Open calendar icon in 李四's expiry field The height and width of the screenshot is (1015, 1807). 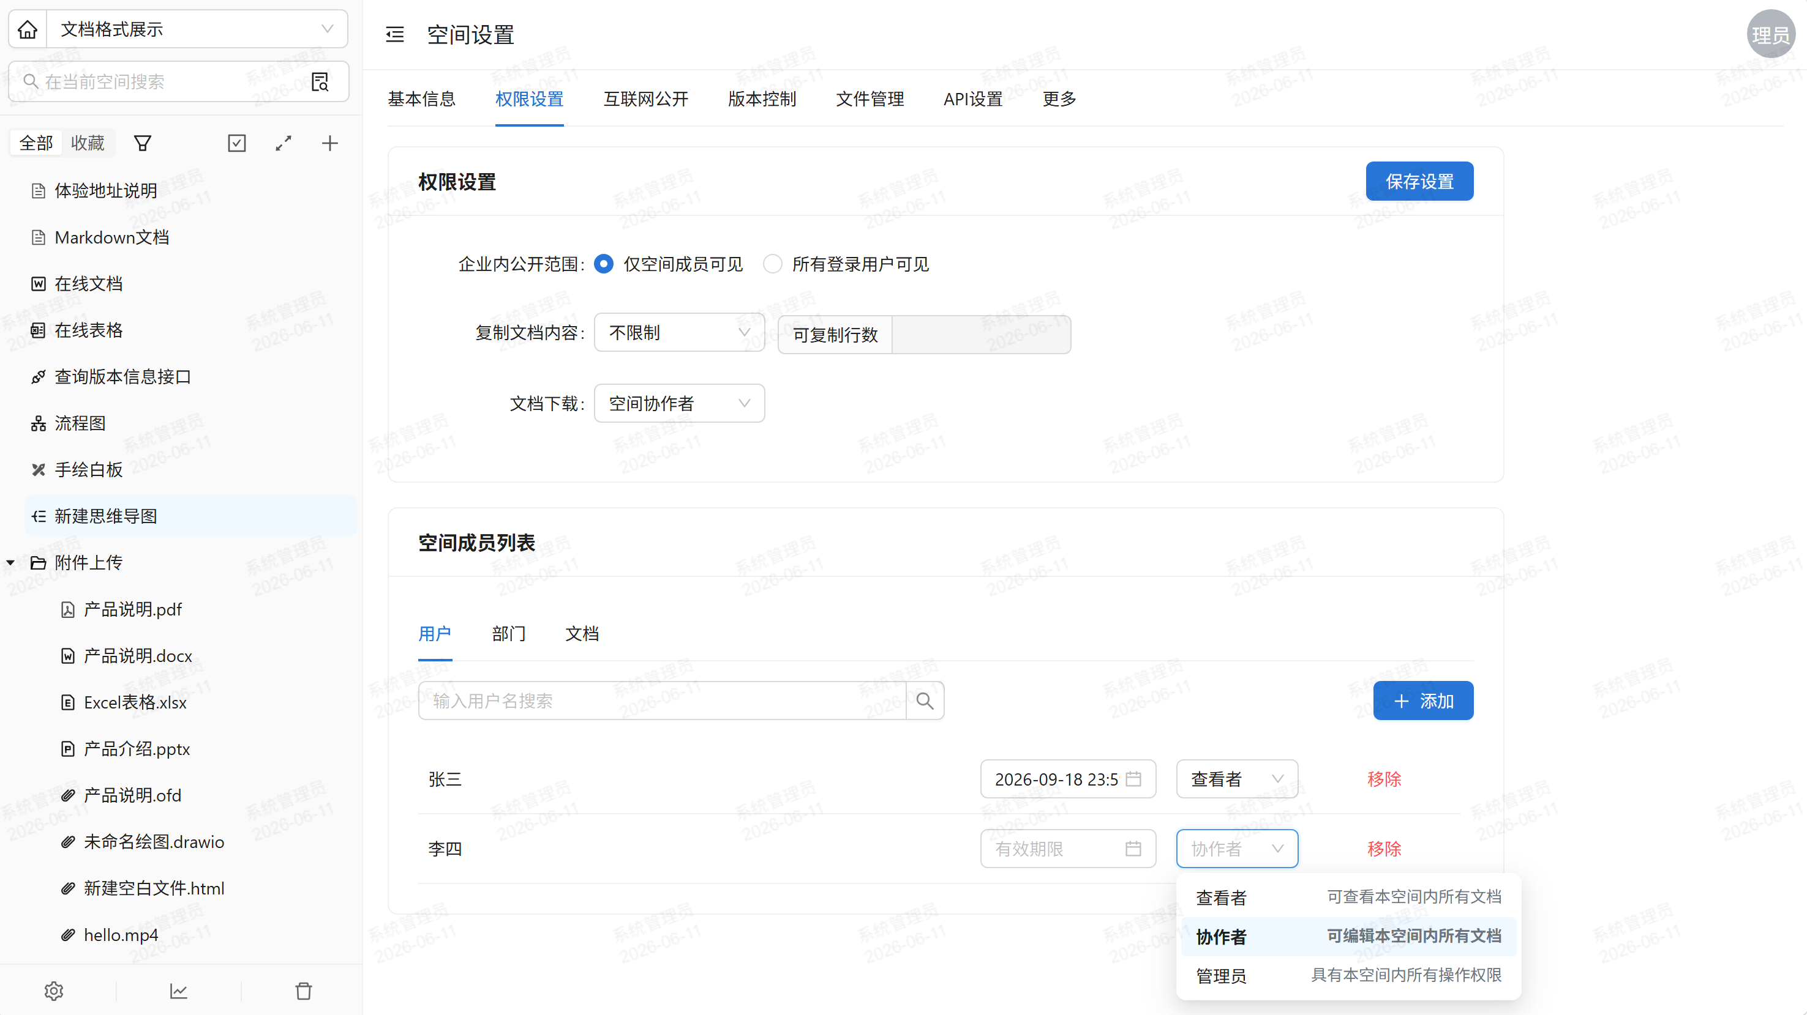[x=1133, y=849]
